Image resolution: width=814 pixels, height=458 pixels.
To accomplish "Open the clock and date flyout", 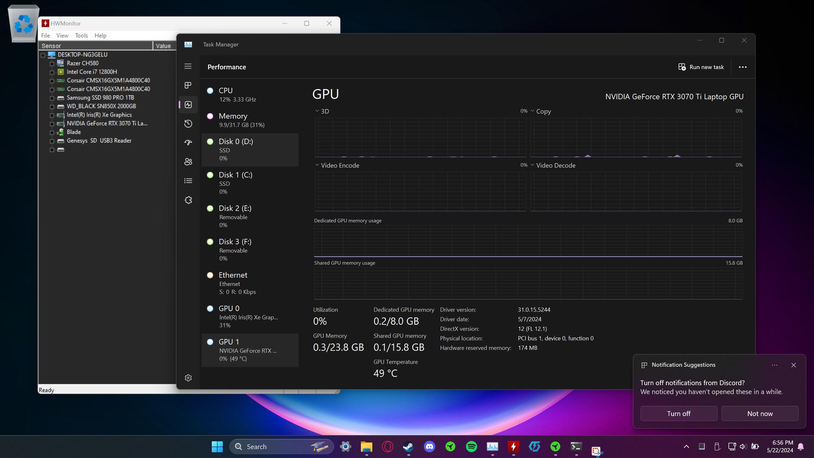I will point(780,447).
